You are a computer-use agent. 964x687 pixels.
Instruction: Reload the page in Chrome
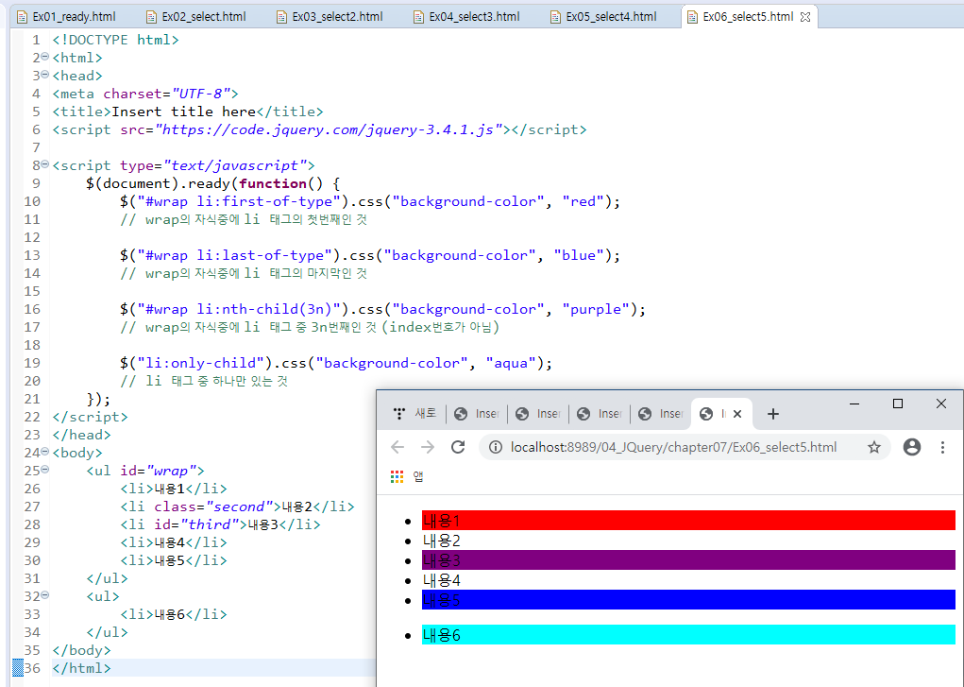pyautogui.click(x=457, y=447)
